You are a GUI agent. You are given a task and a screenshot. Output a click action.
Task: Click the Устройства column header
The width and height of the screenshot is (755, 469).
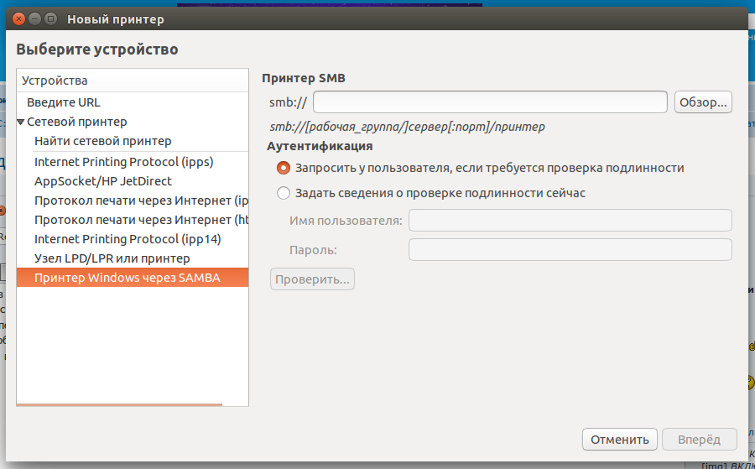[x=133, y=81]
